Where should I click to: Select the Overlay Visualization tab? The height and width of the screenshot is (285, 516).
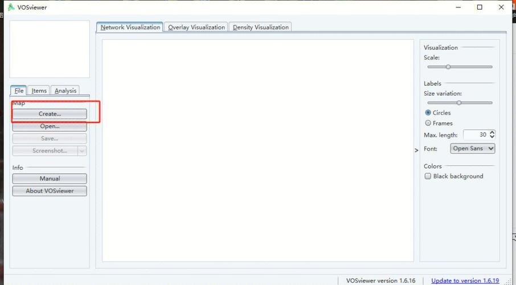[196, 27]
